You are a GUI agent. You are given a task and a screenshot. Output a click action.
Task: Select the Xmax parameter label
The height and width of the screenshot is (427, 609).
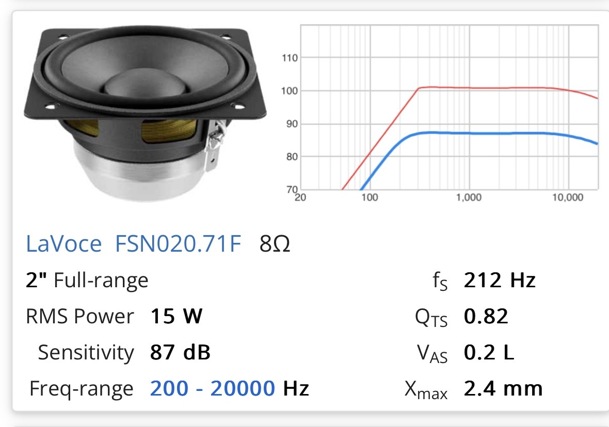[426, 389]
